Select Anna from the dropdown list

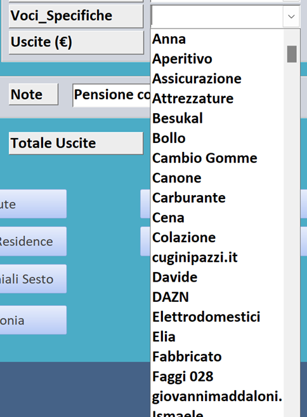tap(217, 39)
